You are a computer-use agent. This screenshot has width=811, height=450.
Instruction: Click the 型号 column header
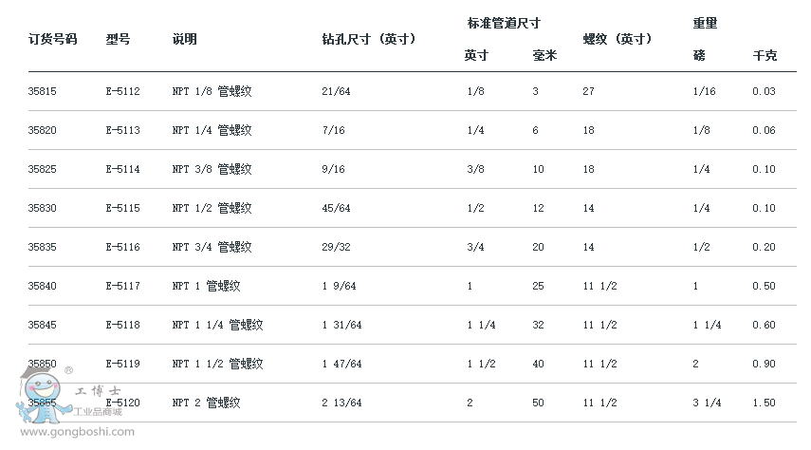click(118, 39)
